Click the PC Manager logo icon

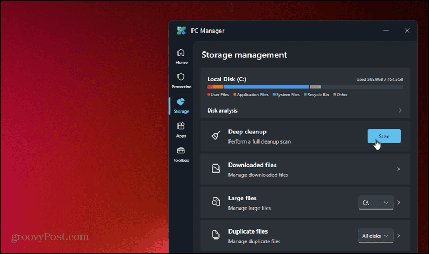point(181,31)
